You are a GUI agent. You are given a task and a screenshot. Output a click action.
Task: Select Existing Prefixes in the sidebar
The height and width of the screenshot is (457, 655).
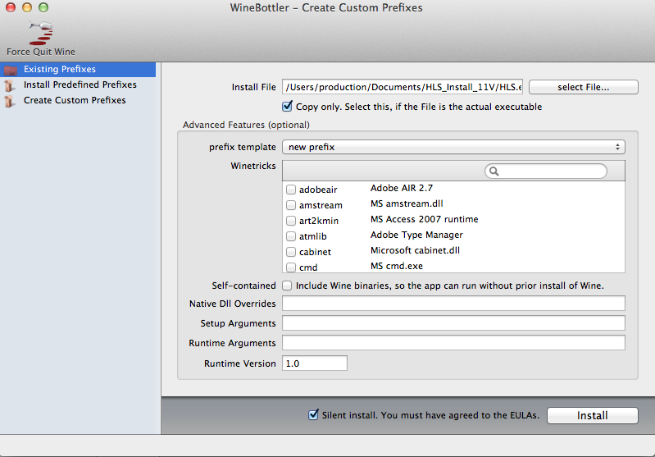(x=78, y=69)
